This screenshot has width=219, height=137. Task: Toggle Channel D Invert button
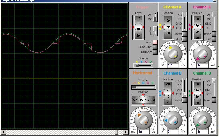214,100
